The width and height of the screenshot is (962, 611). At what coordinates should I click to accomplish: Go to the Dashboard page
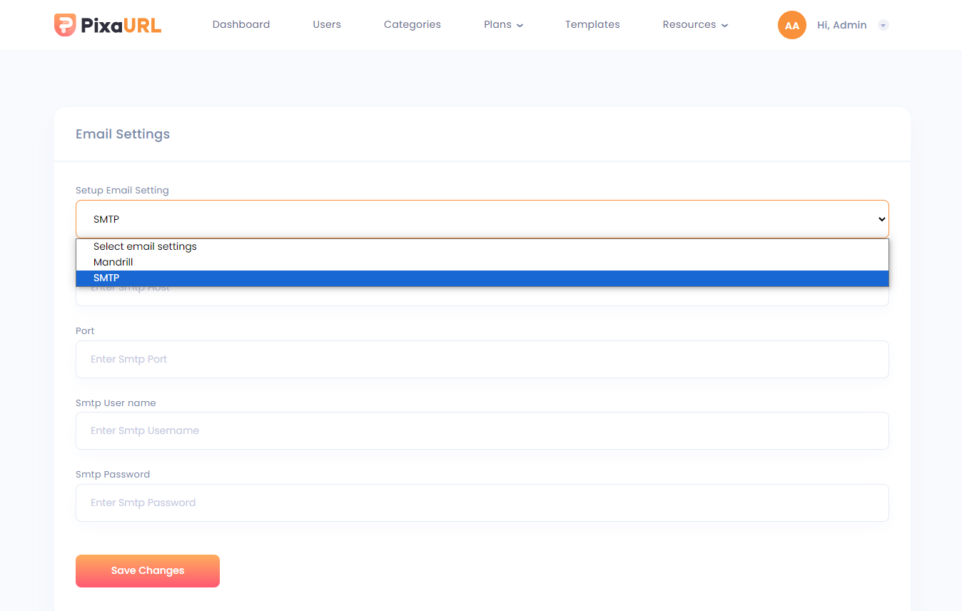click(x=241, y=24)
